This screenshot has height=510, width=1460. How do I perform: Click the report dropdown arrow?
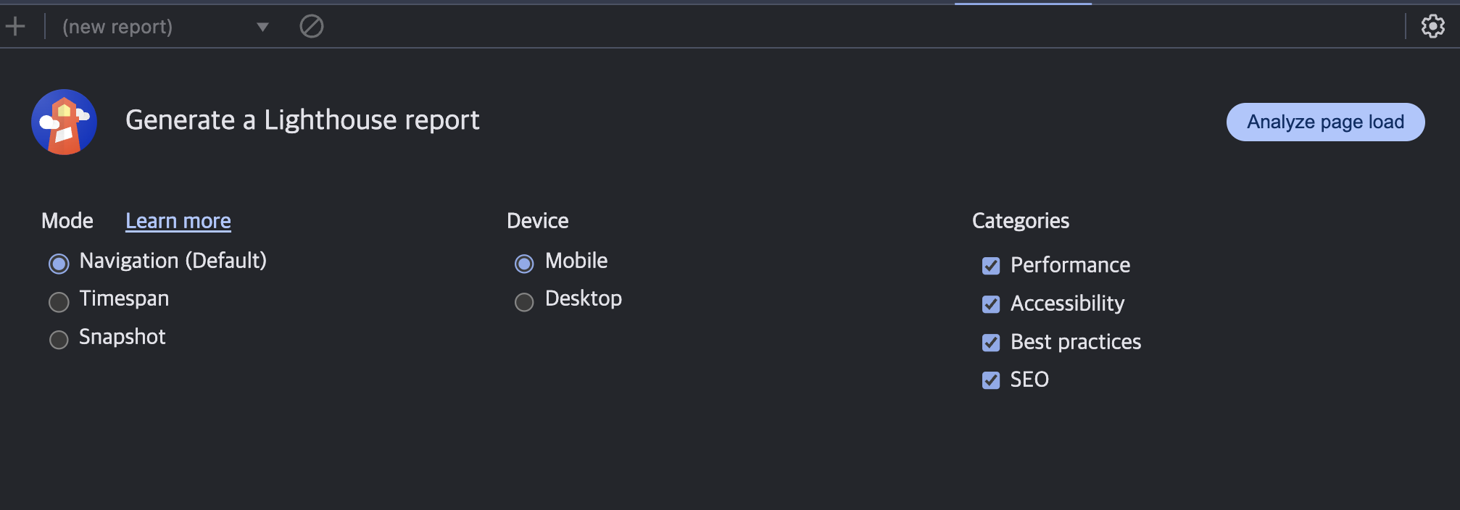point(262,27)
